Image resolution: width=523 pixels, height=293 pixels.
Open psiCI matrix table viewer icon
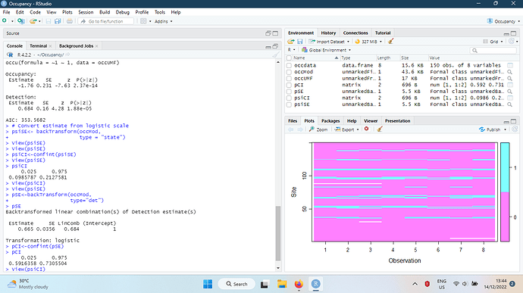(x=510, y=98)
